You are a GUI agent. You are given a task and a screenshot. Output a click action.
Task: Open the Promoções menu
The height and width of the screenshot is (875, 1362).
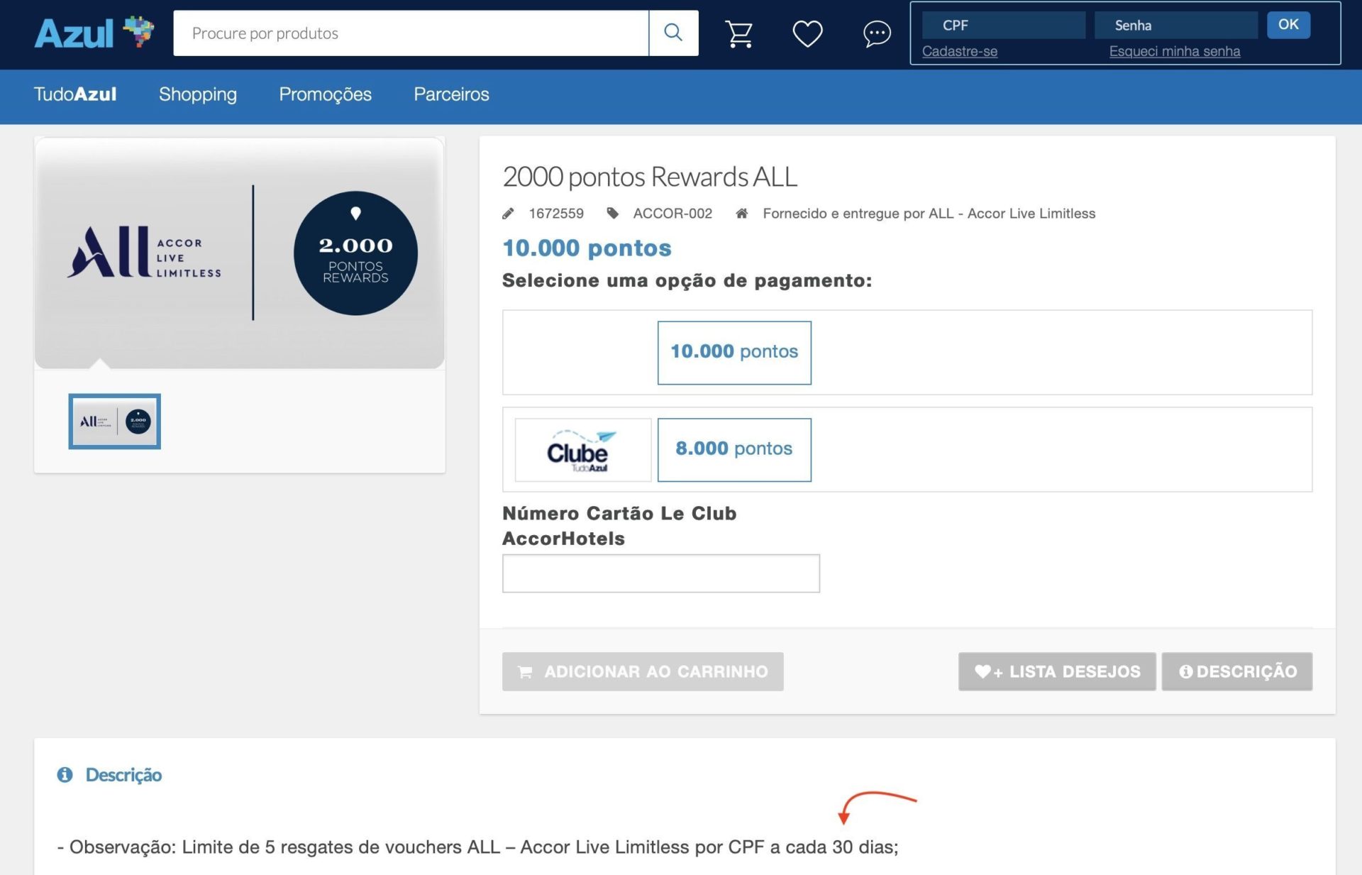[x=325, y=94]
